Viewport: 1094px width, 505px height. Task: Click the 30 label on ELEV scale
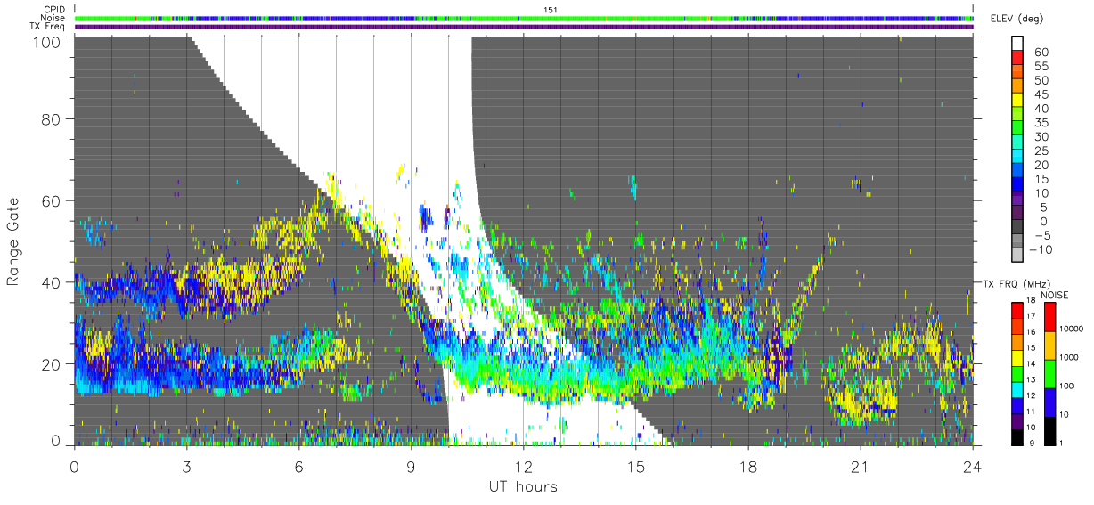point(1041,136)
